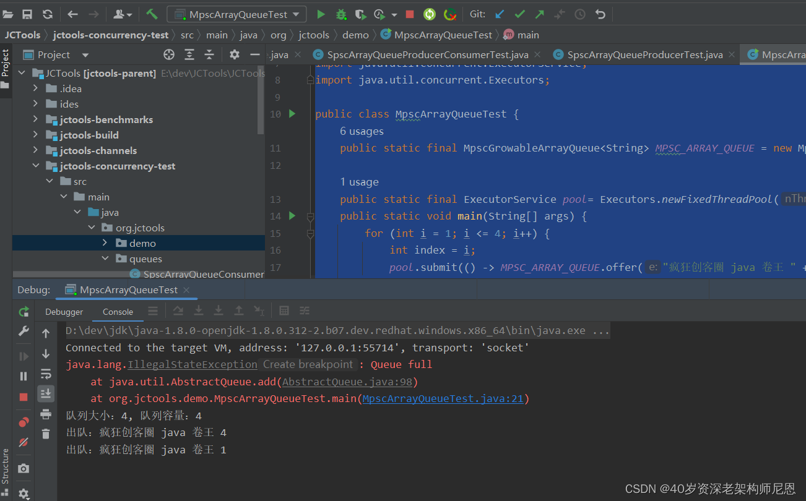Expand the jctools-channels module
Screen dimensions: 806x501
pos(36,150)
